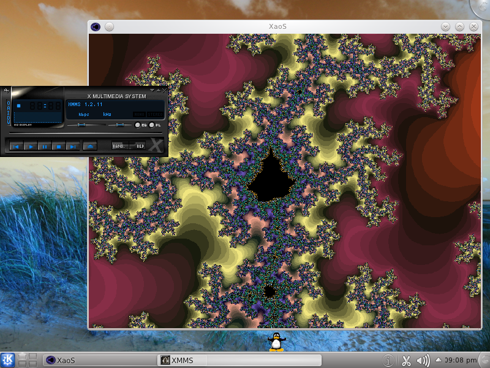This screenshot has height=368, width=490.
Task: Open the Klipper scissors clipboard icon
Action: 406,361
